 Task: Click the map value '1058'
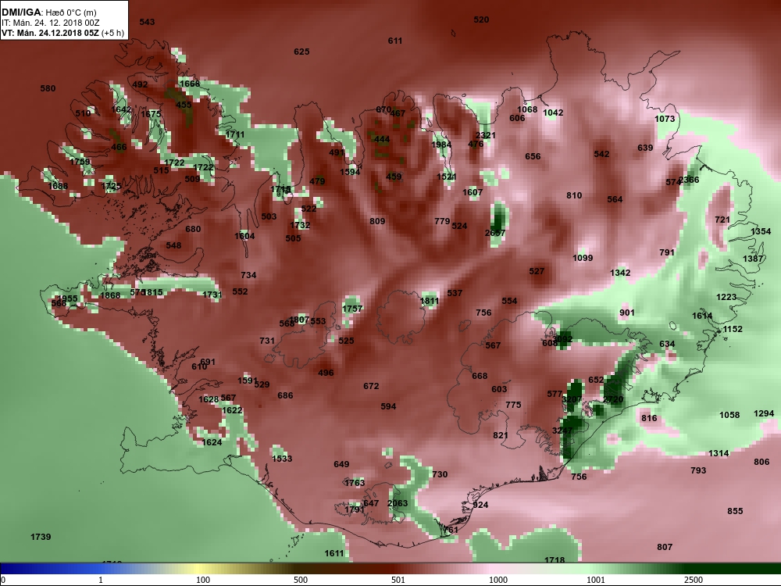coord(729,415)
